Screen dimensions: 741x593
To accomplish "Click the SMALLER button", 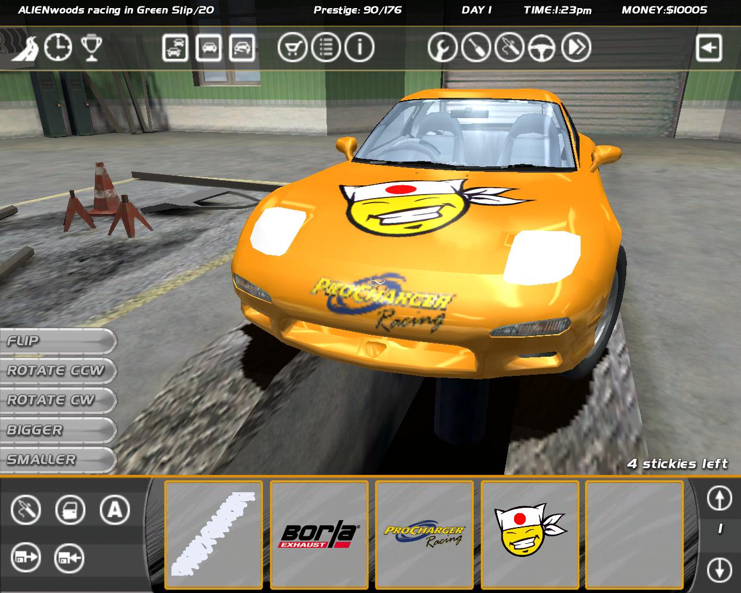I will pos(58,460).
